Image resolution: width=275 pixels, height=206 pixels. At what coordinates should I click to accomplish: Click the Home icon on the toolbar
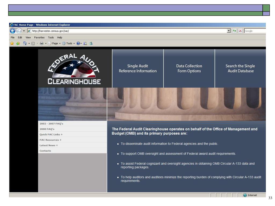[x=25, y=43]
